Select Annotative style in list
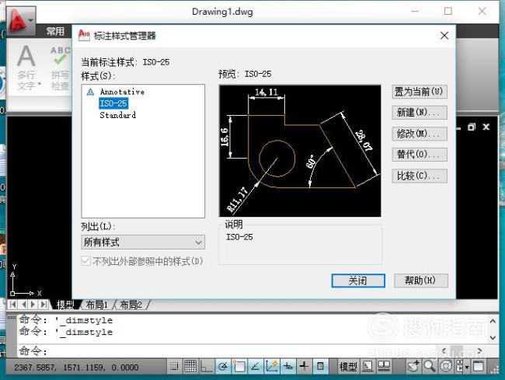505x380 pixels. 122,92
